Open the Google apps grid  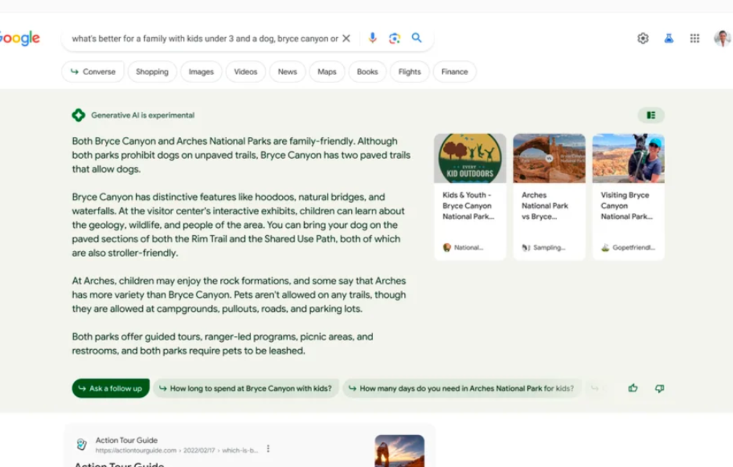[x=695, y=38]
